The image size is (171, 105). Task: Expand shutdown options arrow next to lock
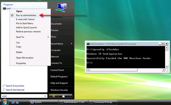pyautogui.click(x=70, y=96)
